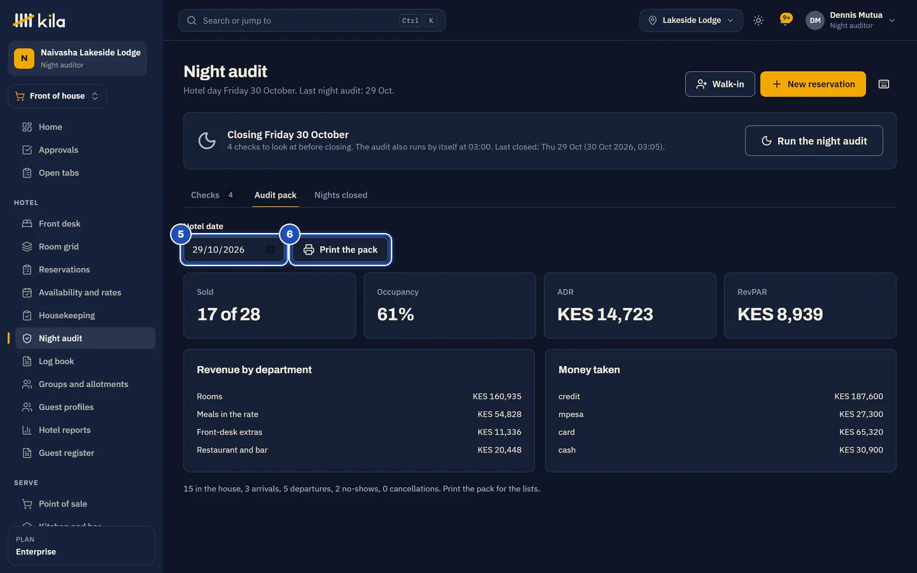Click the Housekeeping clipboard-check icon
The width and height of the screenshot is (917, 573).
point(27,316)
